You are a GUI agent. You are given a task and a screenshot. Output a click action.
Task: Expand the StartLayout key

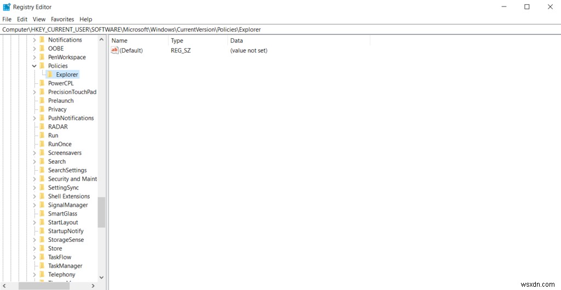pyautogui.click(x=35, y=223)
